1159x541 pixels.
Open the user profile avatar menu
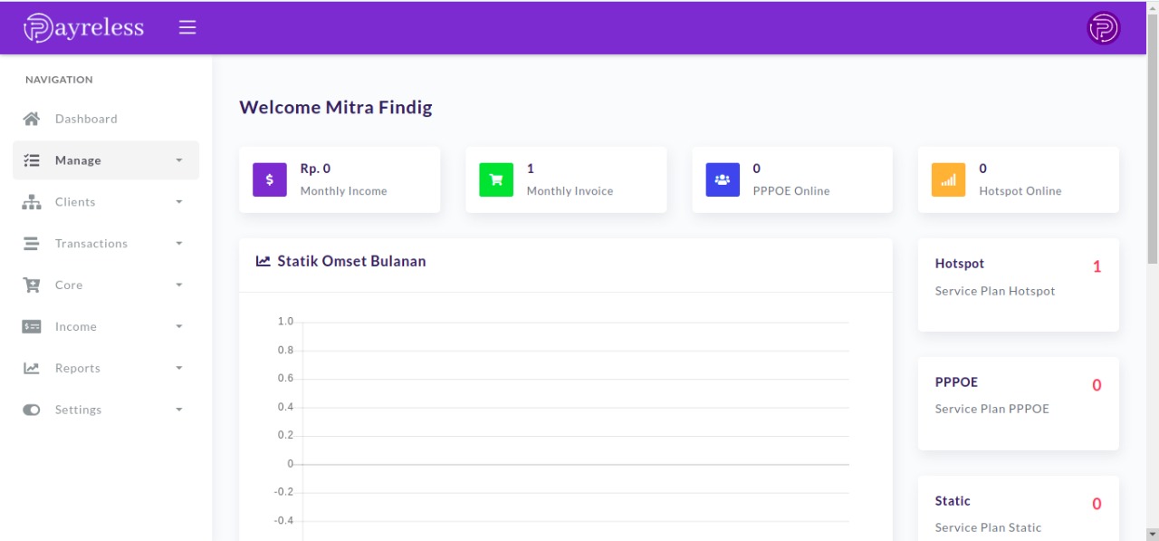1103,28
